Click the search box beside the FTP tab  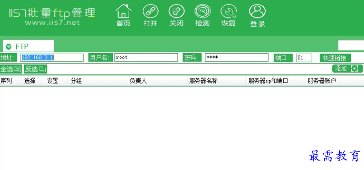click(351, 45)
